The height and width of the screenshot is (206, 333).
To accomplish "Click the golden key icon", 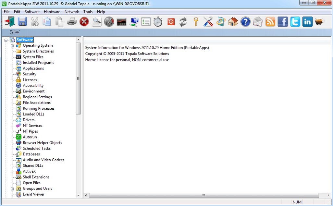I will [196, 22].
